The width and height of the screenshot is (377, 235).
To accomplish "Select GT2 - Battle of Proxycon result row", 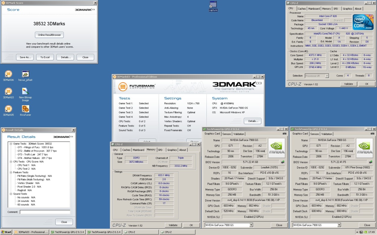I will 37,151.
